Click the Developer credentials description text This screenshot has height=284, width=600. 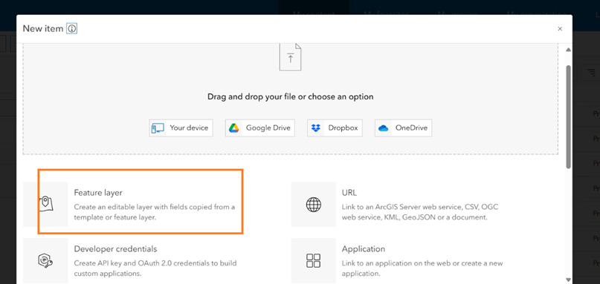coord(155,268)
